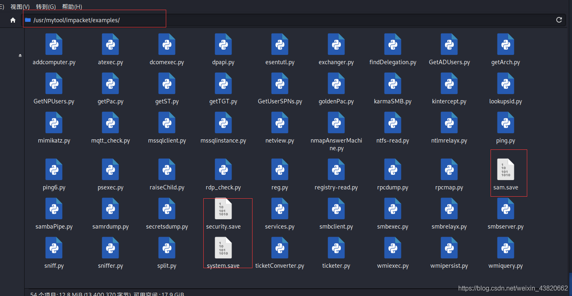Select the GetUserSPNs.py file icon
Viewport: 572px width, 296px height.
tap(280, 84)
